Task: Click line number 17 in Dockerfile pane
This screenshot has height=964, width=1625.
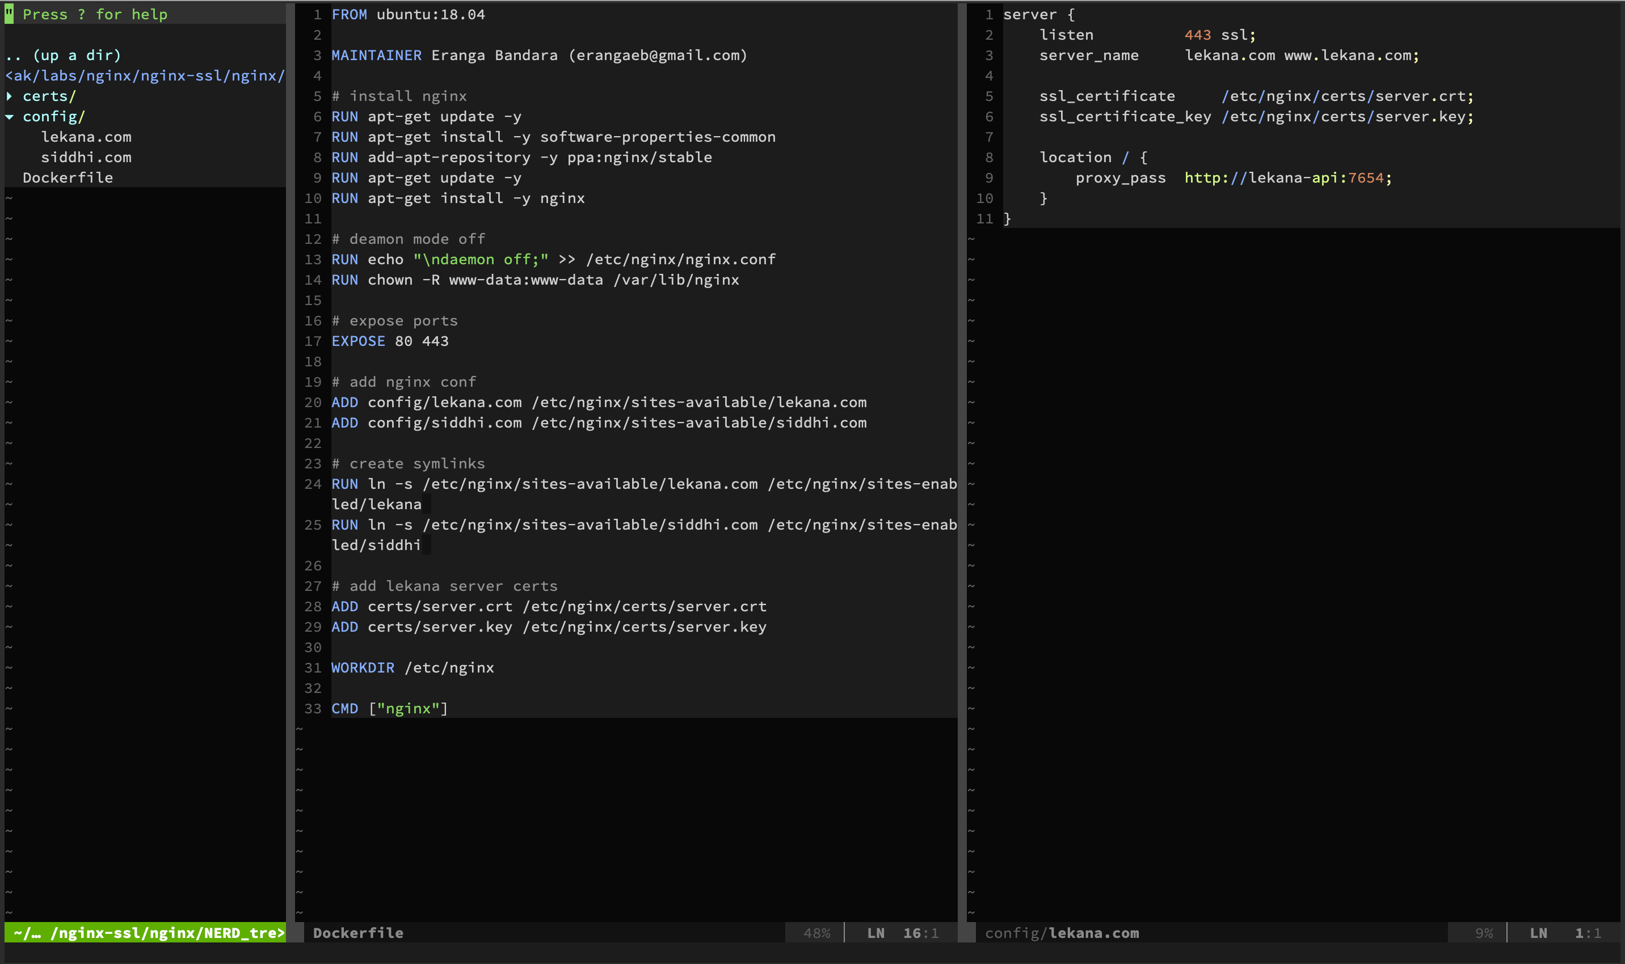Action: click(x=313, y=340)
